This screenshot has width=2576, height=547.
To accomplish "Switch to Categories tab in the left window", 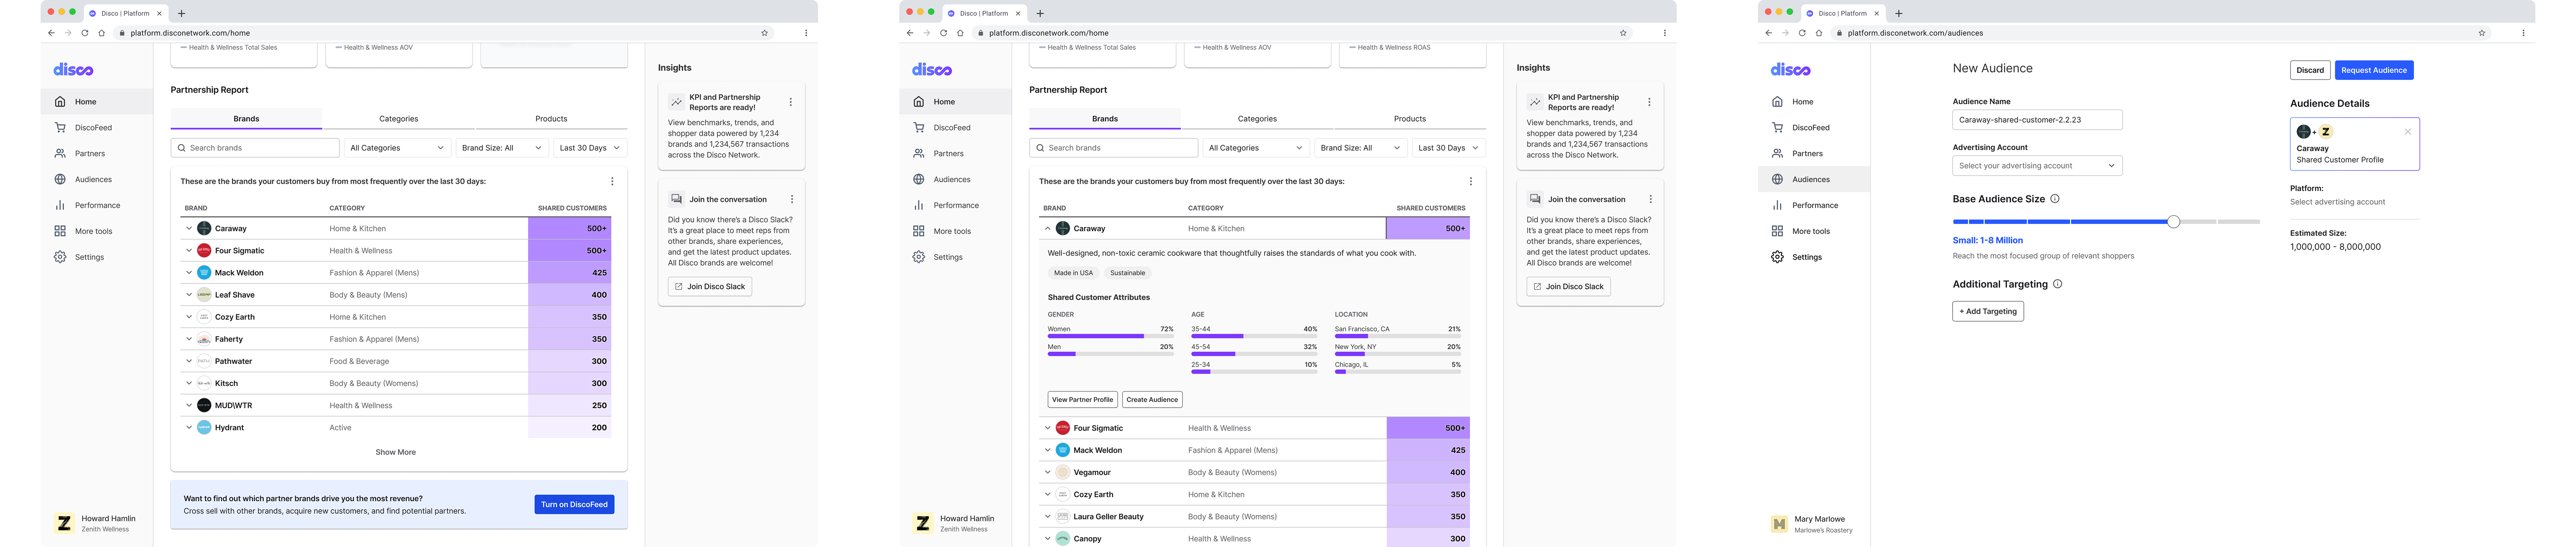I will pyautogui.click(x=398, y=119).
